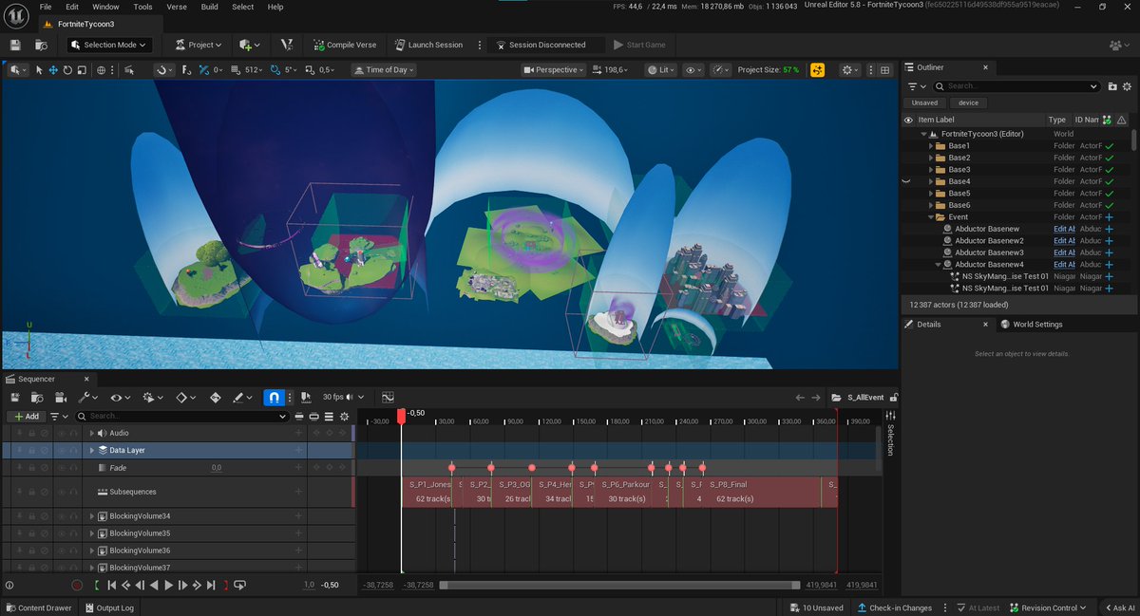Click the Sequencer auto-key diamond arrows icon
Screen dimensions: 1140x616
(215, 398)
